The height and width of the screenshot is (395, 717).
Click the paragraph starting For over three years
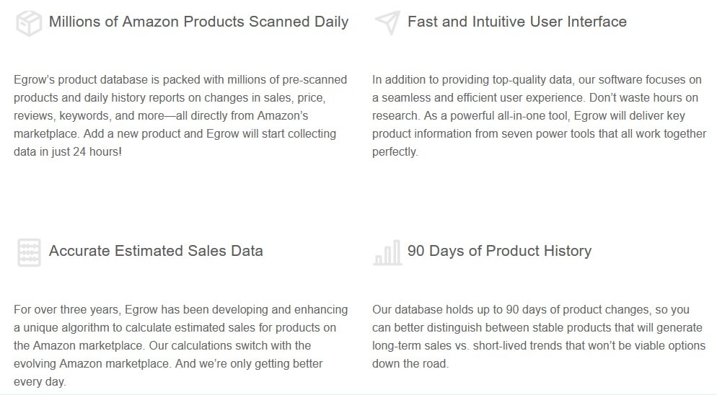point(180,346)
